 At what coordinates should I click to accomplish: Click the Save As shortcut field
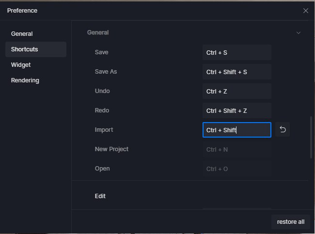237,72
